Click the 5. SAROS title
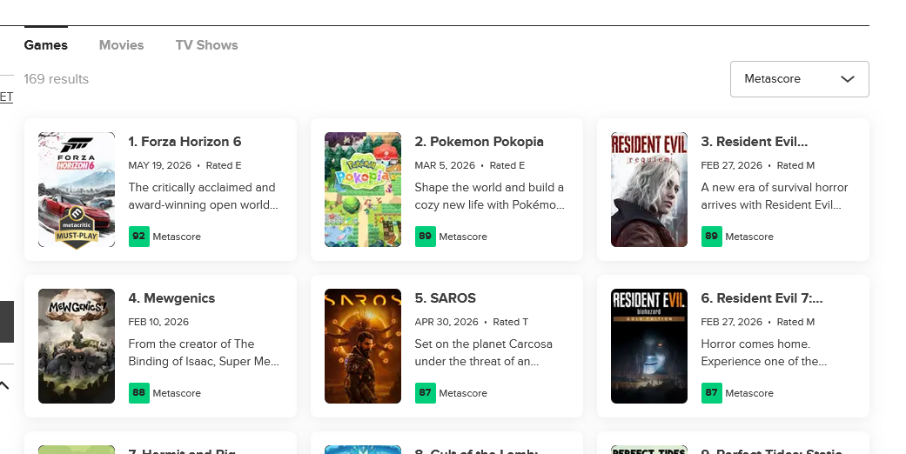The image size is (906, 454). (x=446, y=298)
